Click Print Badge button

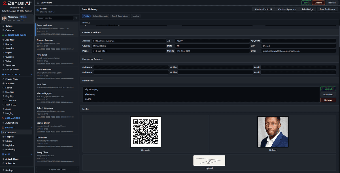(x=308, y=9)
